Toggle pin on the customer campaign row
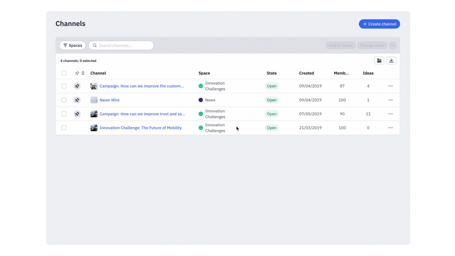Viewport: 455px width, 256px height. click(77, 86)
